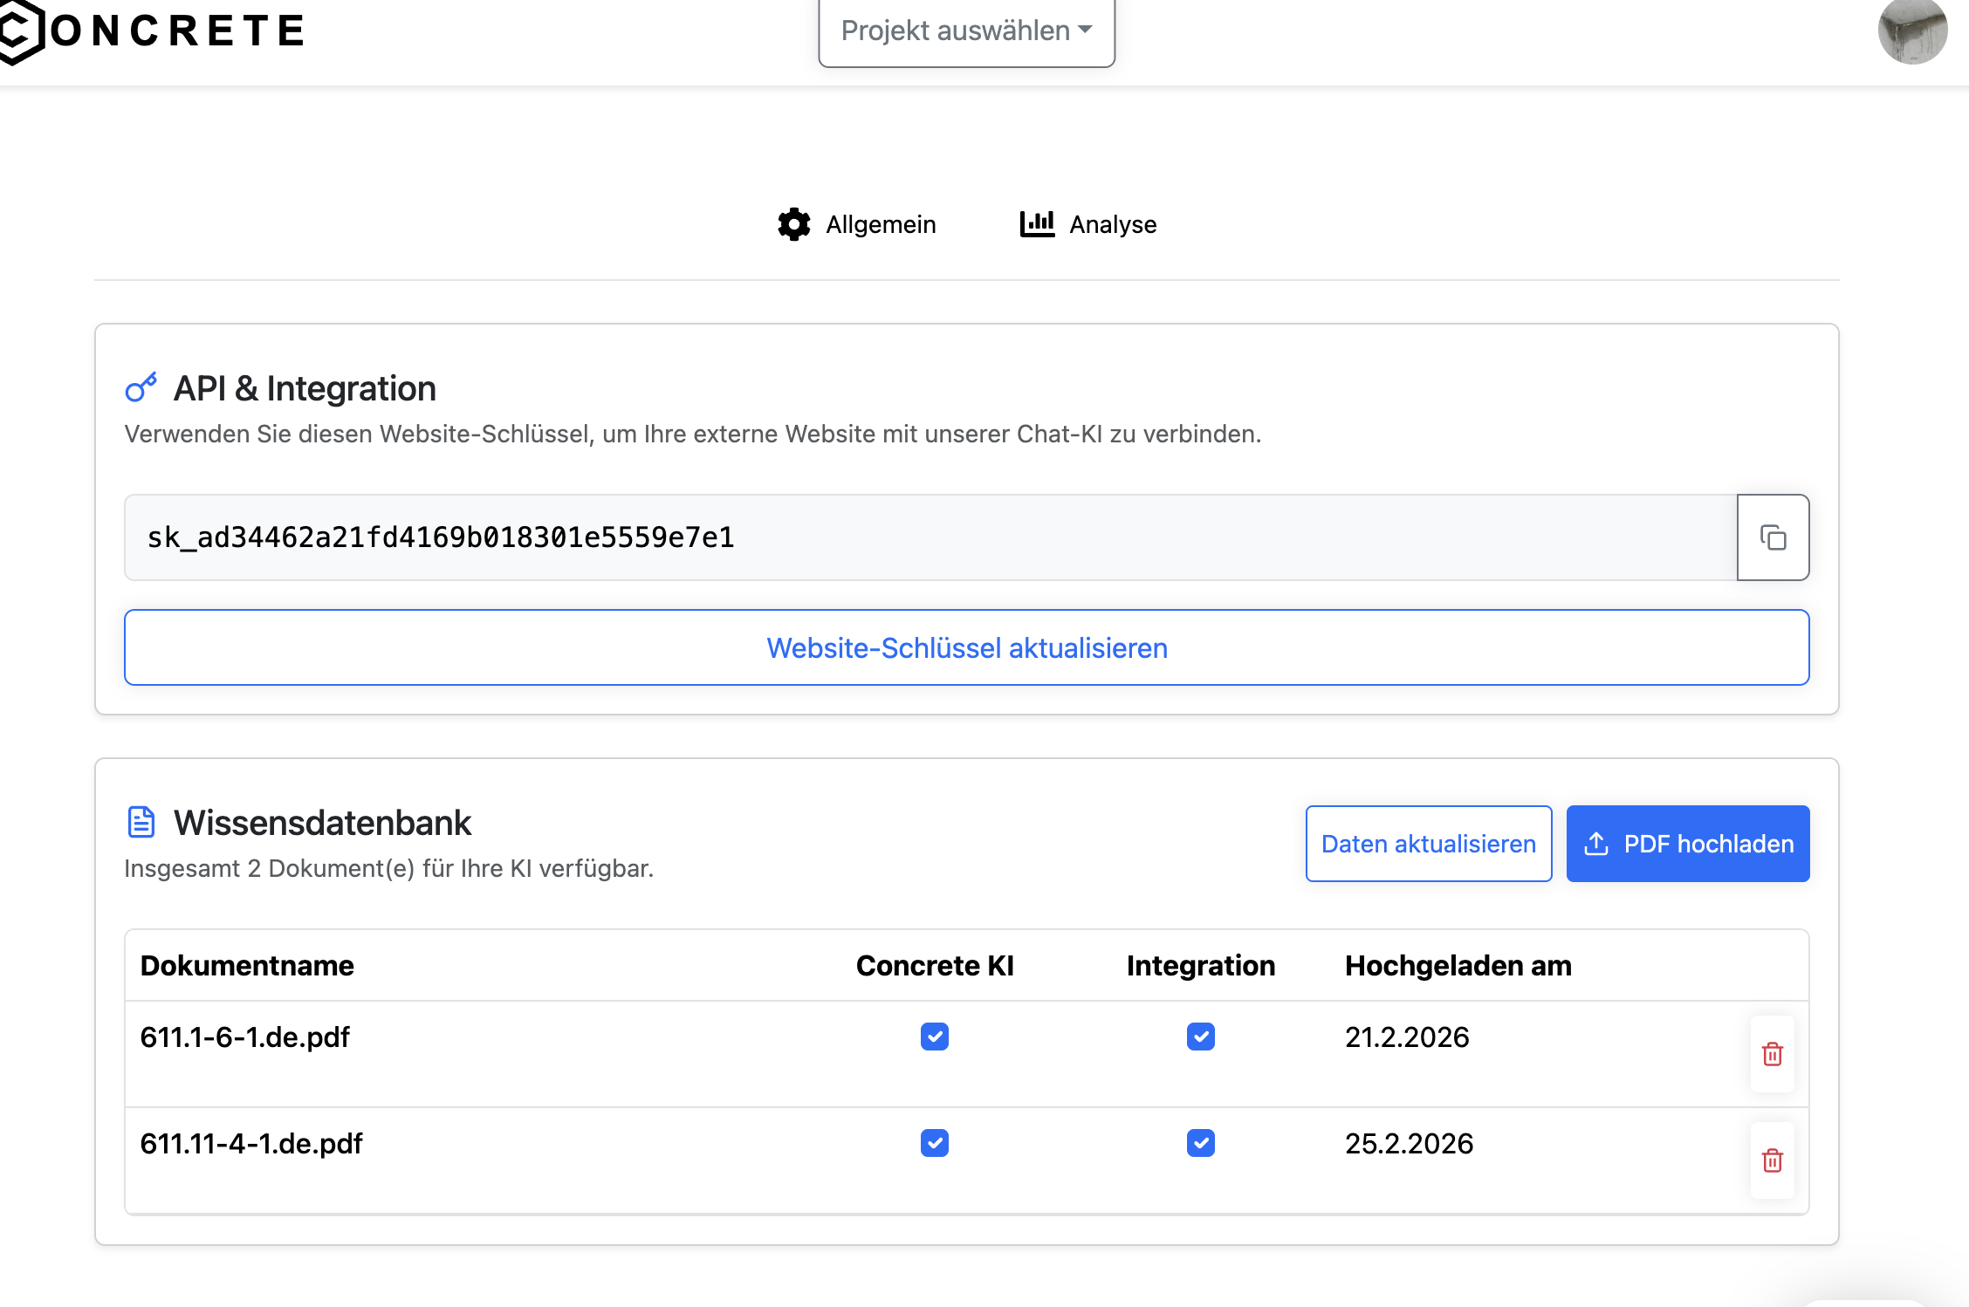Click the Wissensdatenbank document icon

pyautogui.click(x=141, y=822)
